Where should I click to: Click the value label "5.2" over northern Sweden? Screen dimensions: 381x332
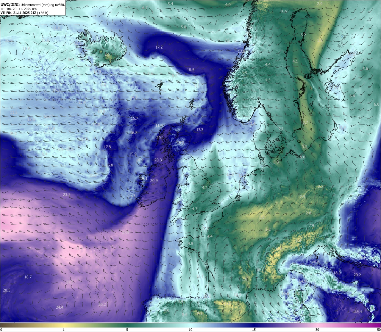point(303,35)
